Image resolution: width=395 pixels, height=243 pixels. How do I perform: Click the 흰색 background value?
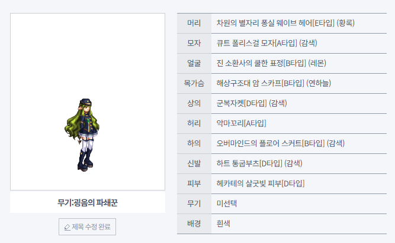coord(224,224)
